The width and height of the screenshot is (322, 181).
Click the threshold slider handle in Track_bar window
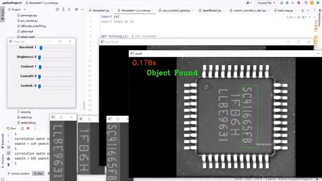[x=41, y=48]
